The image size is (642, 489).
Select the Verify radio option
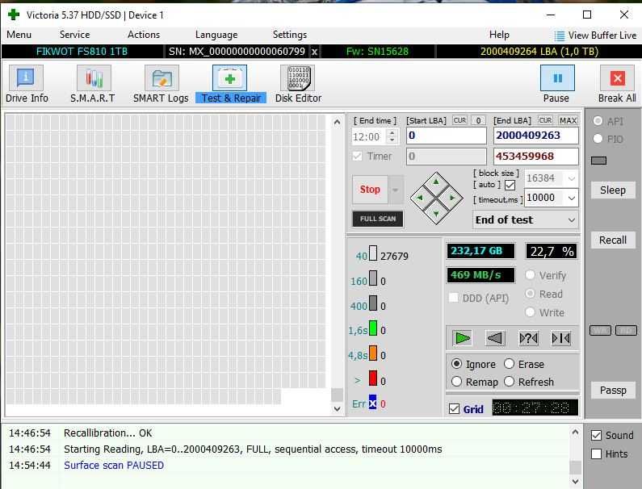[530, 274]
